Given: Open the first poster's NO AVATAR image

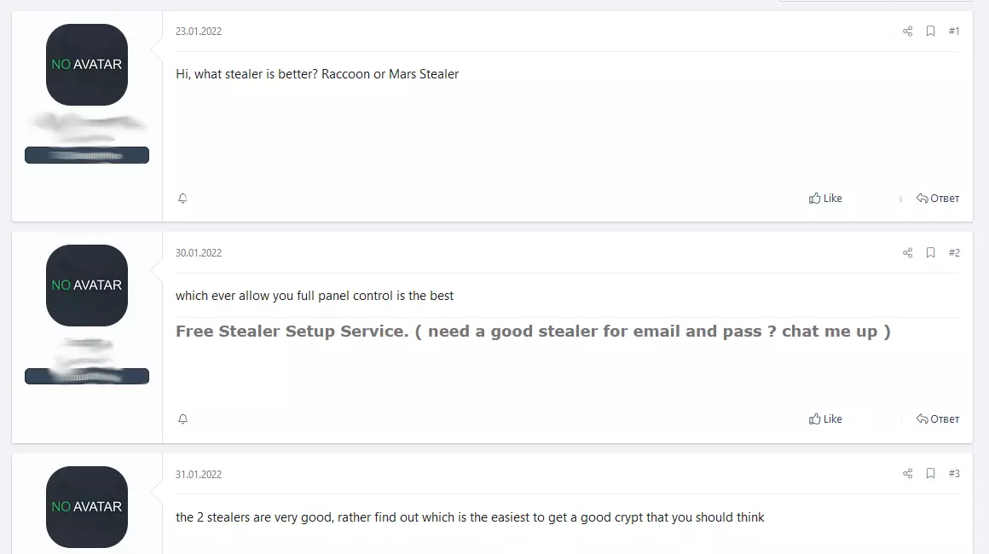Looking at the screenshot, I should click(86, 64).
